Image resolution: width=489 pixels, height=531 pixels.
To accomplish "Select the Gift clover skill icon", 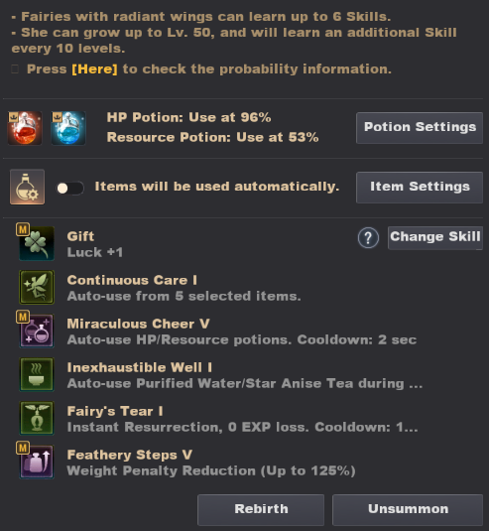I will pyautogui.click(x=37, y=243).
